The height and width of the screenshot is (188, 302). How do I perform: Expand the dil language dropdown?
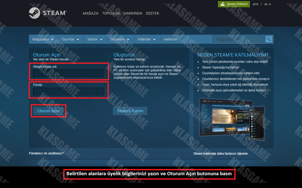coord(268,4)
